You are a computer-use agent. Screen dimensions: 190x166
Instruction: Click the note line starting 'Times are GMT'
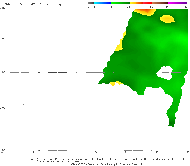click(108, 159)
